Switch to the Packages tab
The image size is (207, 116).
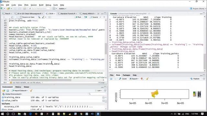click(126, 75)
